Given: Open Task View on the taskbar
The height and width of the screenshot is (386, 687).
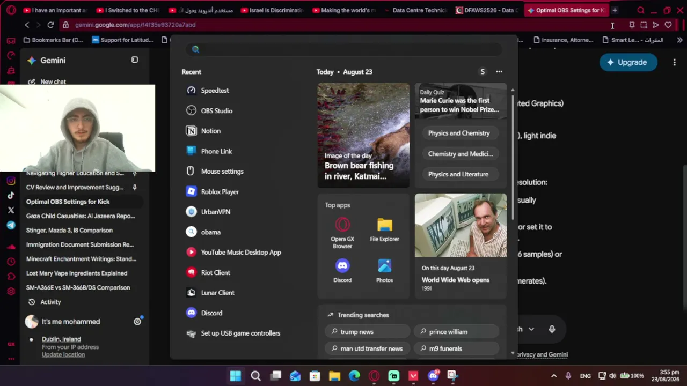Looking at the screenshot, I should coord(275,376).
